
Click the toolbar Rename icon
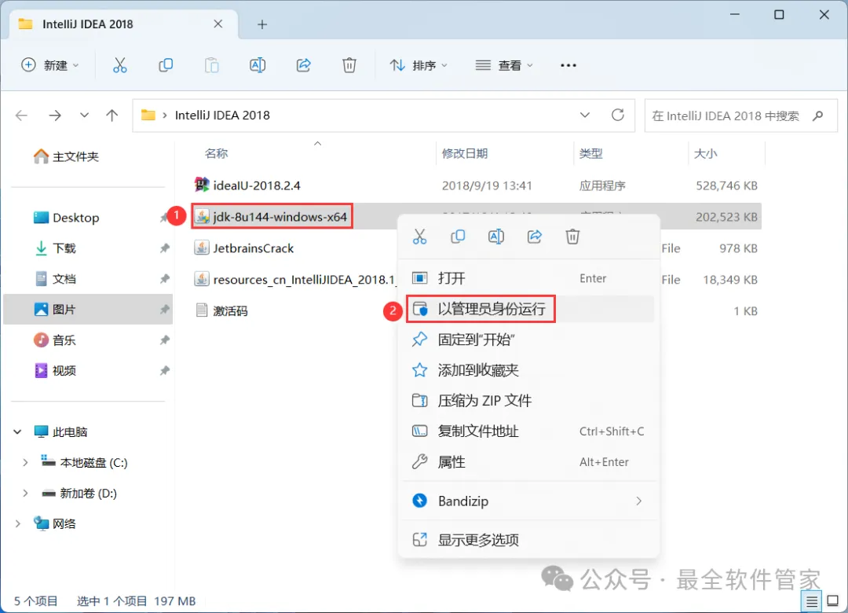(258, 65)
